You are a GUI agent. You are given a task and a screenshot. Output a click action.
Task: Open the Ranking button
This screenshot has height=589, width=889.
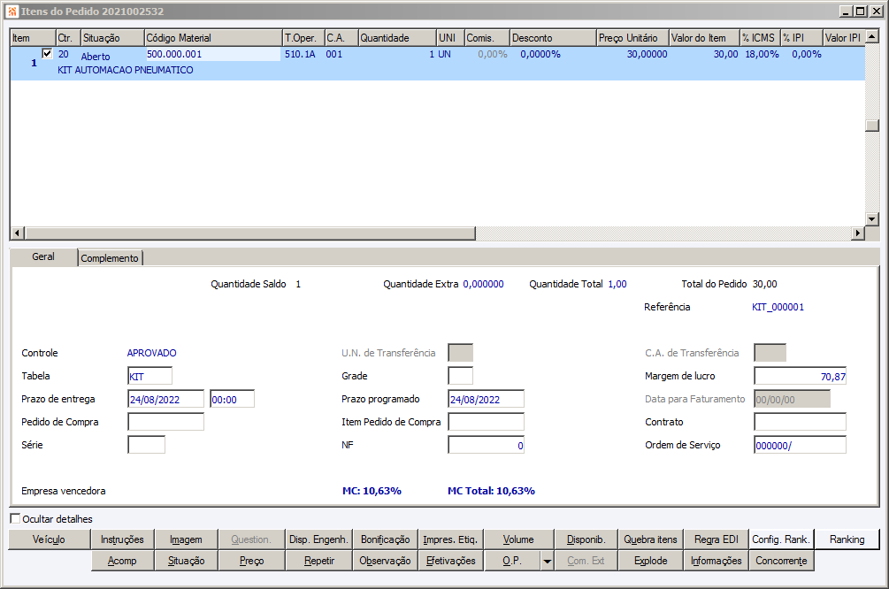click(x=847, y=539)
